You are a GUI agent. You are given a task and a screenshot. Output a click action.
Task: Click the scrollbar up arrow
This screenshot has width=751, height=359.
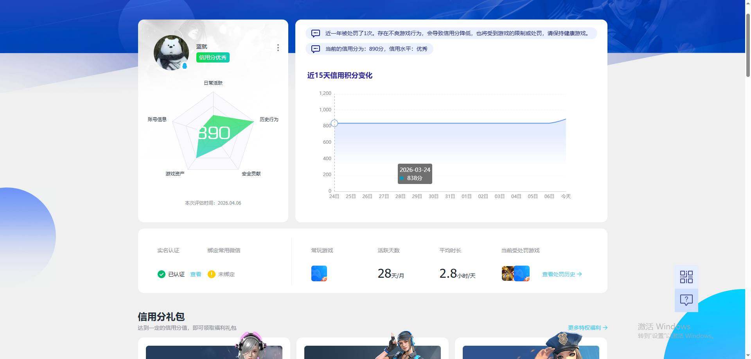pos(748,3)
